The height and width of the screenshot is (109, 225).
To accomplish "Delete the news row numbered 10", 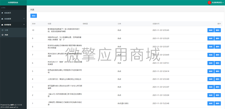I will (x=217, y=30).
